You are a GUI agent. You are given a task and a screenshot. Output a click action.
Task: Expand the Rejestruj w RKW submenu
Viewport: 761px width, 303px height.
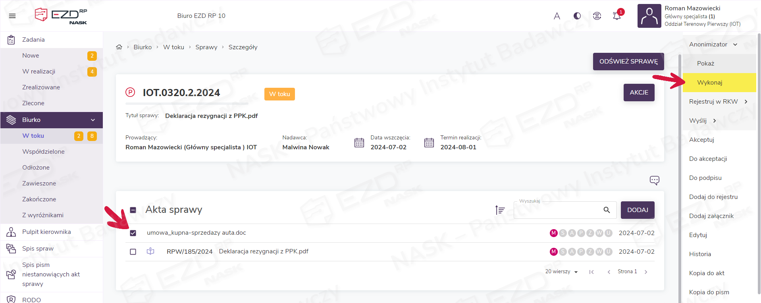click(x=746, y=102)
